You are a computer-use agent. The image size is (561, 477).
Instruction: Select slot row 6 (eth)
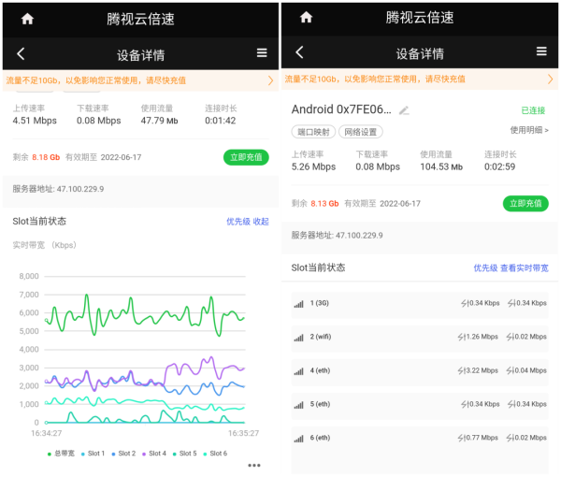(x=420, y=449)
